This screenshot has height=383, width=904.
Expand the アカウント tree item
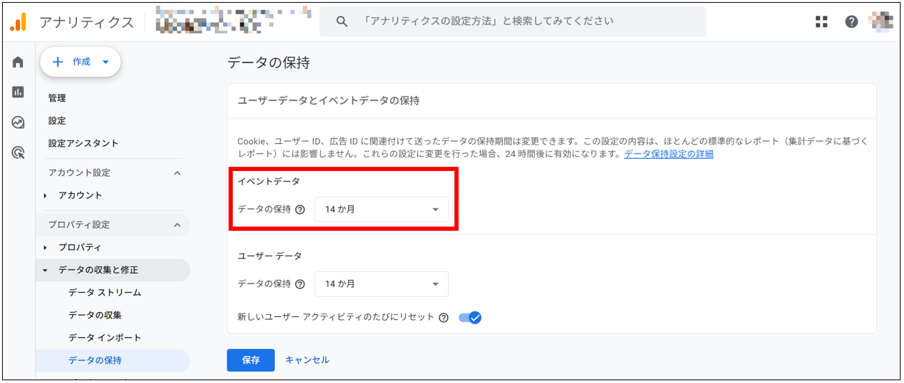[x=45, y=195]
